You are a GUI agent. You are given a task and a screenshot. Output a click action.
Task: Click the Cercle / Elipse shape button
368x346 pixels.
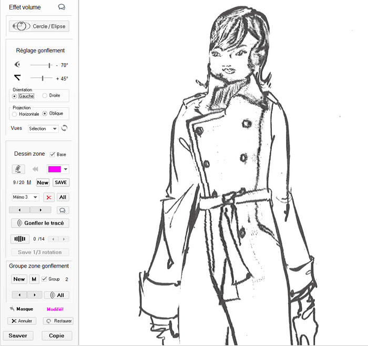(x=39, y=26)
